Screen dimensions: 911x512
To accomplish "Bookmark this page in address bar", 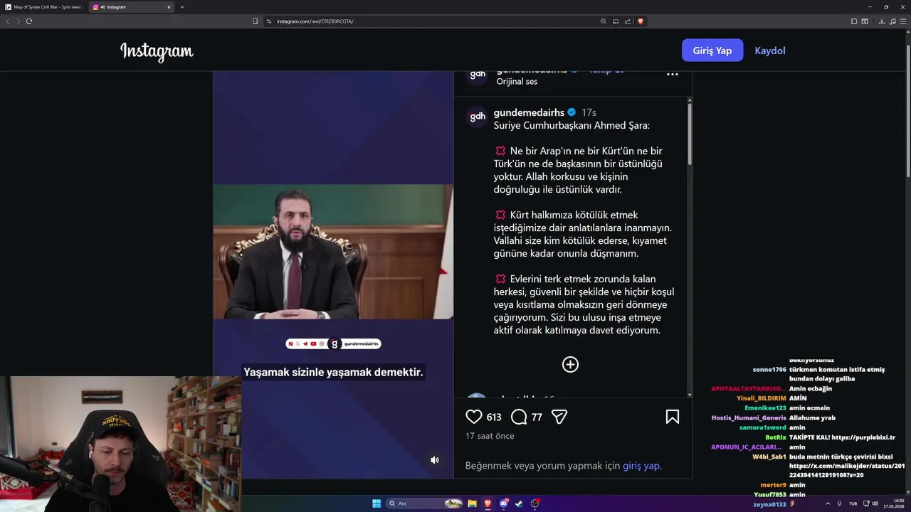I will 255,21.
